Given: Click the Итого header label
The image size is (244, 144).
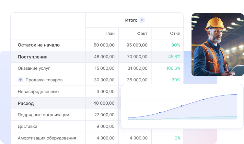Looking at the screenshot, I should 131,20.
